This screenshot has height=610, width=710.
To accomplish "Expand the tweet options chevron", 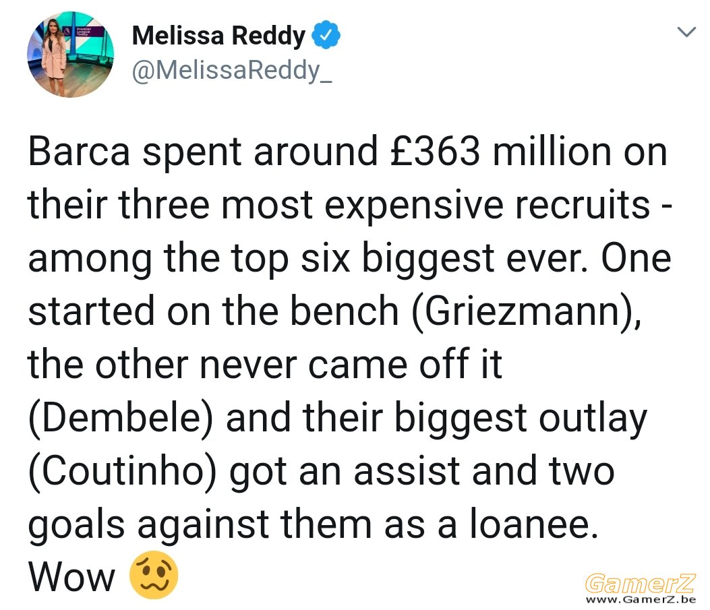I will pyautogui.click(x=686, y=32).
